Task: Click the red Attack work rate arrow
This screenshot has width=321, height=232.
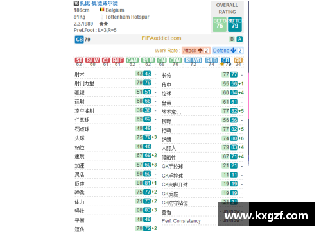Action: (x=200, y=51)
